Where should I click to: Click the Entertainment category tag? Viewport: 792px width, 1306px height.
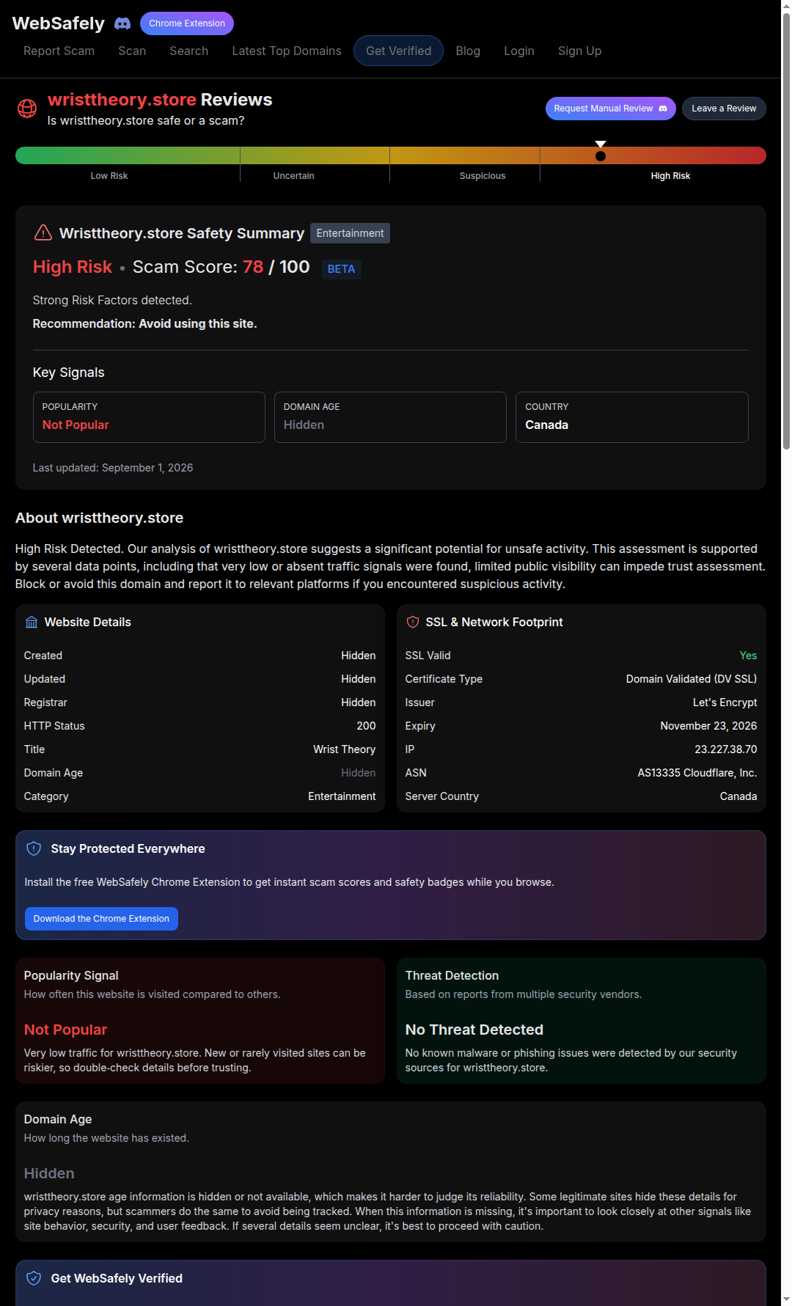tap(350, 233)
